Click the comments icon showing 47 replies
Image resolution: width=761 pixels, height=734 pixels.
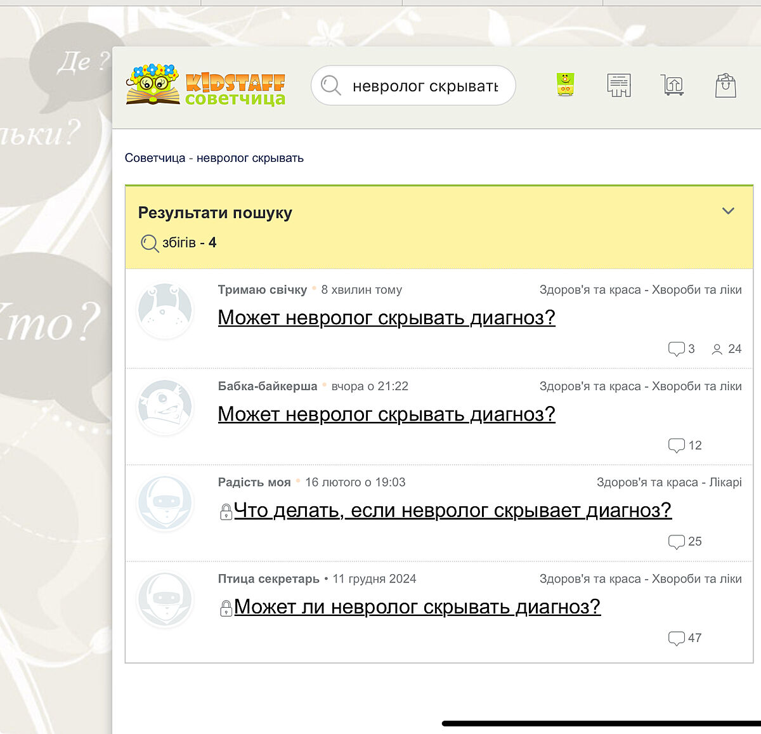coord(676,638)
